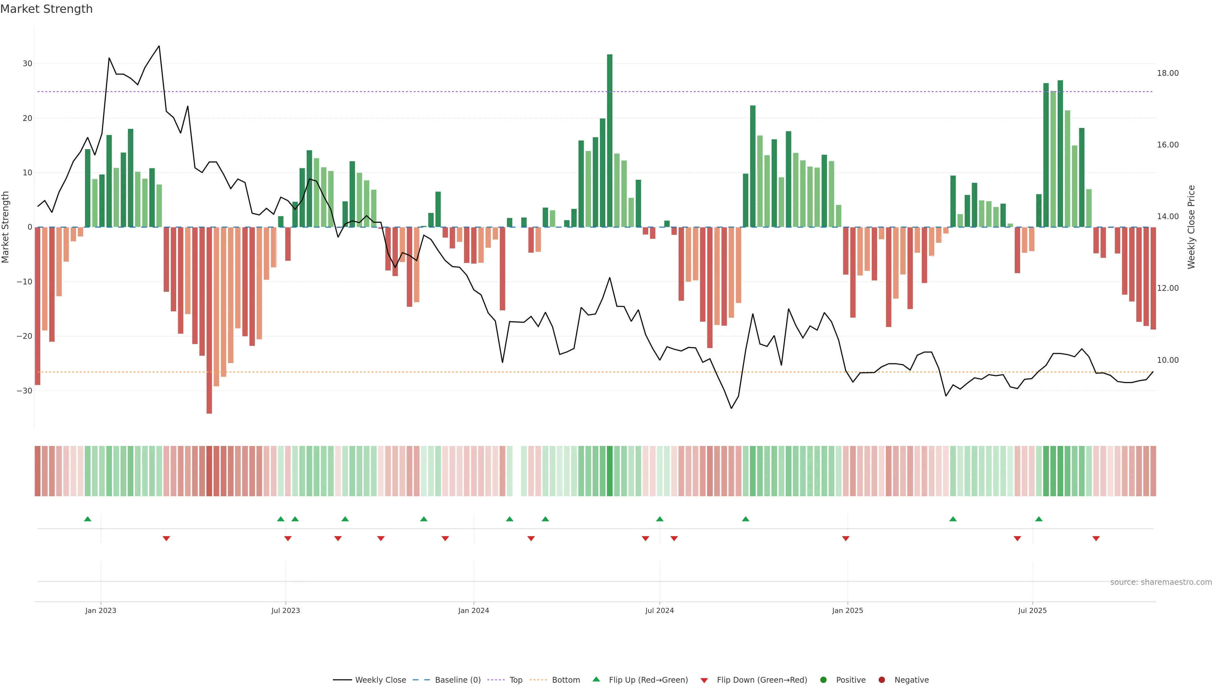Toggle the Weekly Close series label
Screen dimensions: 1228x691
pos(381,680)
